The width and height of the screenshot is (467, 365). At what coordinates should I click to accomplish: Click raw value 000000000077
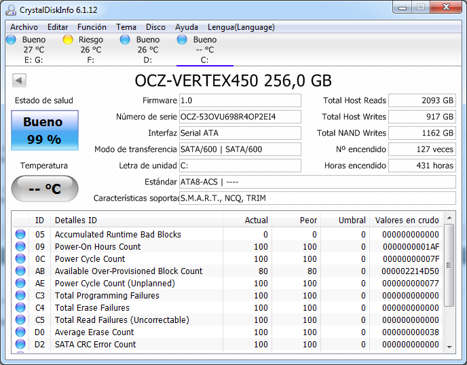click(411, 283)
